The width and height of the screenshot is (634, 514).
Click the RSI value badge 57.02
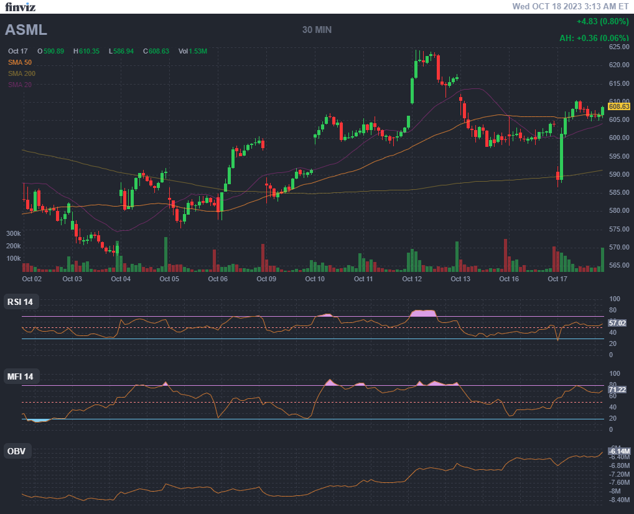coord(617,323)
